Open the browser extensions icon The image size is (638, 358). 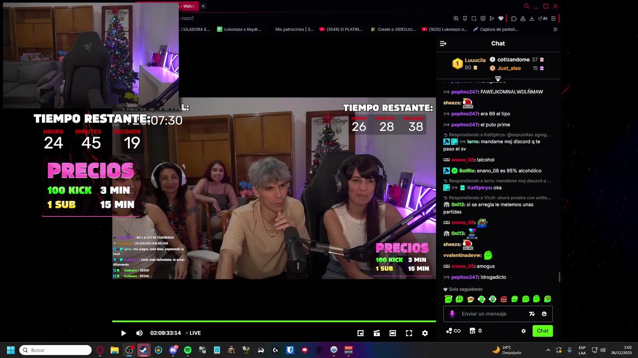coord(514,18)
